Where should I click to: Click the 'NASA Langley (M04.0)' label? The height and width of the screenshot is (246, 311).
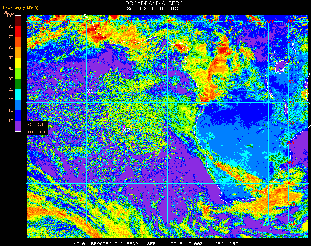tap(21, 8)
